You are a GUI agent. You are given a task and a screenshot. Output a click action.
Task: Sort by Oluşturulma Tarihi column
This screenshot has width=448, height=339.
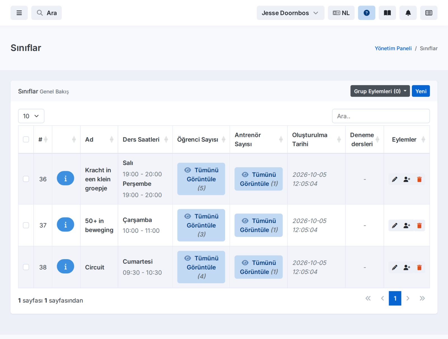tap(316, 140)
